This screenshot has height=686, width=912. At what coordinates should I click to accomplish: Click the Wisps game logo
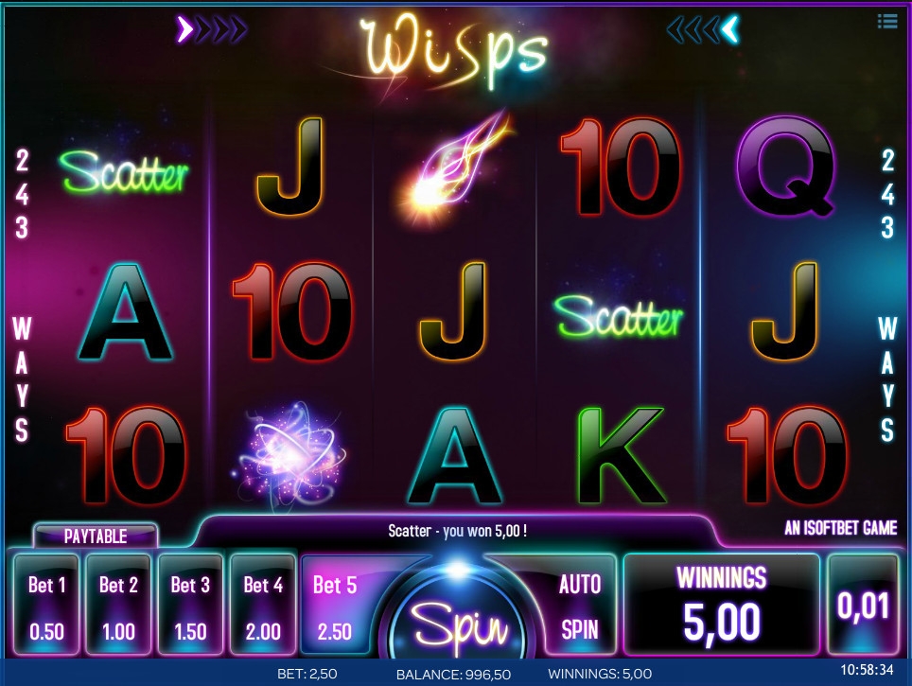[453, 51]
